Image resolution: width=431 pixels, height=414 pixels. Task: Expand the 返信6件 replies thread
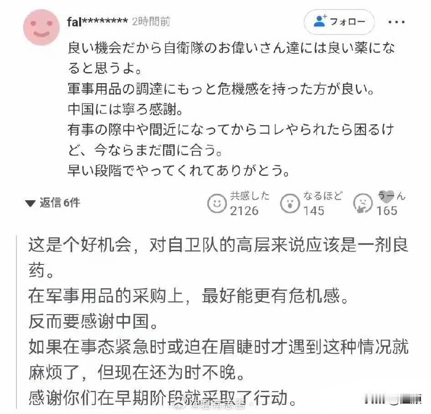[52, 203]
